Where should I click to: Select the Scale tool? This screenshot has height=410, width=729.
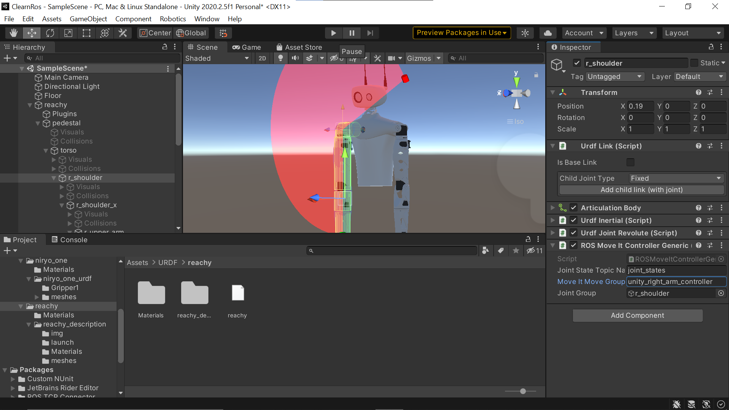pos(68,33)
